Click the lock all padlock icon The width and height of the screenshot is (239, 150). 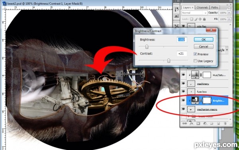pos(204,19)
